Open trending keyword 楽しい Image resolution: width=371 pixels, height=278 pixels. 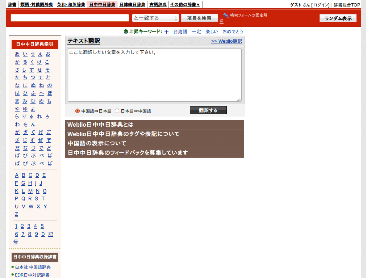pos(212,32)
